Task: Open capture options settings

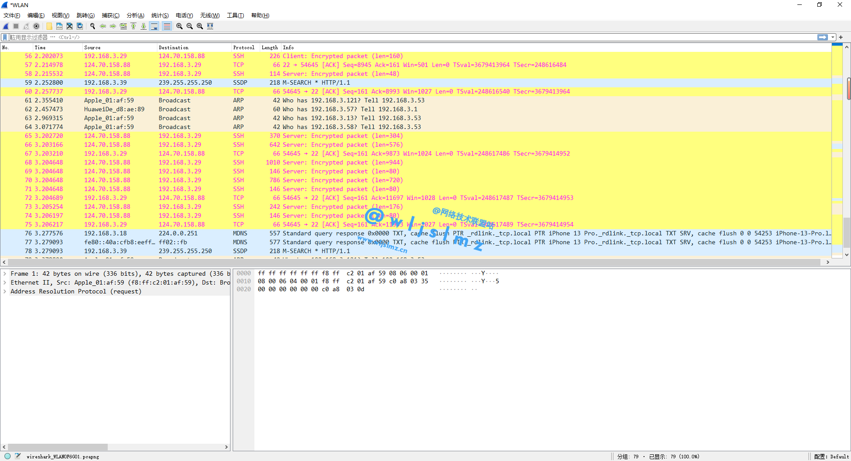Action: click(36, 26)
